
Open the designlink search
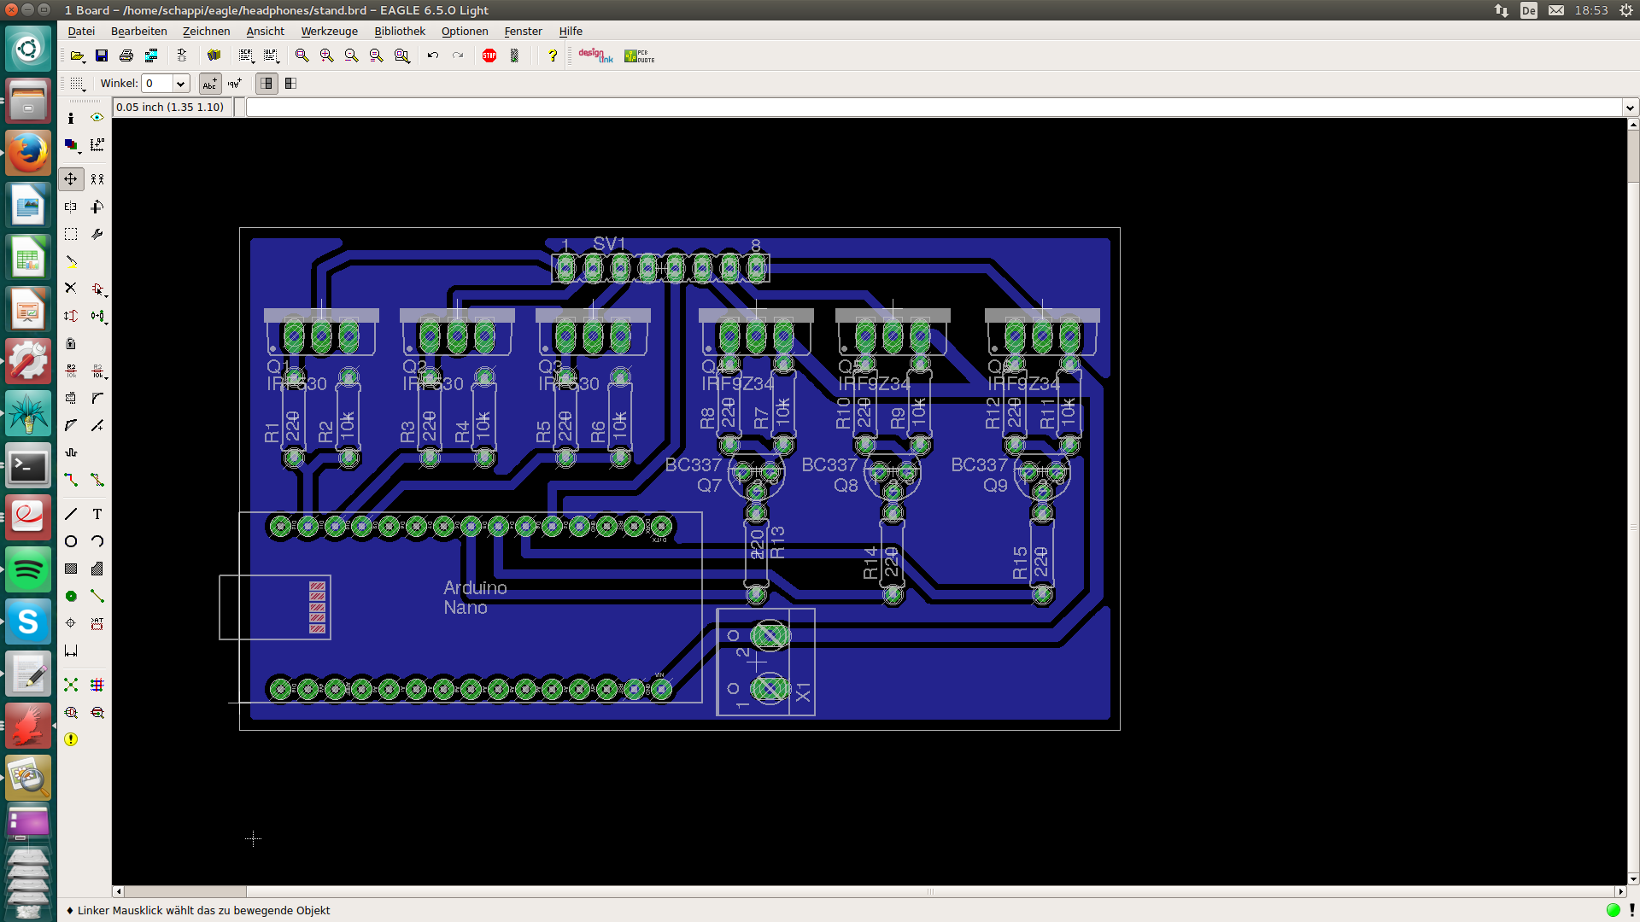pyautogui.click(x=595, y=56)
